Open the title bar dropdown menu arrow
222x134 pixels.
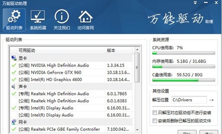click(195, 3)
